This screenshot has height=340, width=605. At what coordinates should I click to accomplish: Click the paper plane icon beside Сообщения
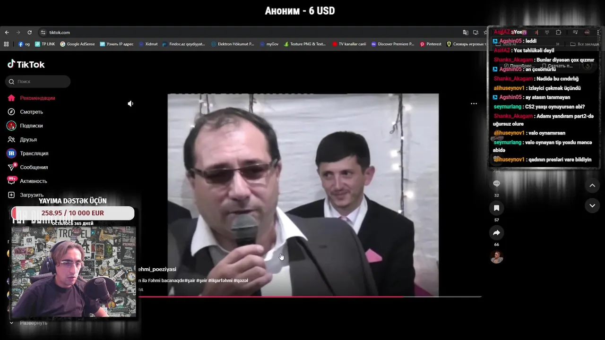pyautogui.click(x=11, y=167)
